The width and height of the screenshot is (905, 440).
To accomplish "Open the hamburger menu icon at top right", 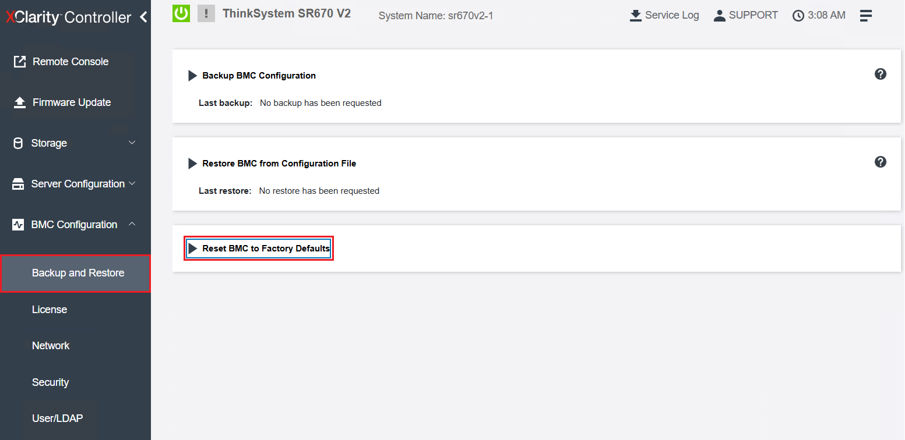I will pos(866,16).
